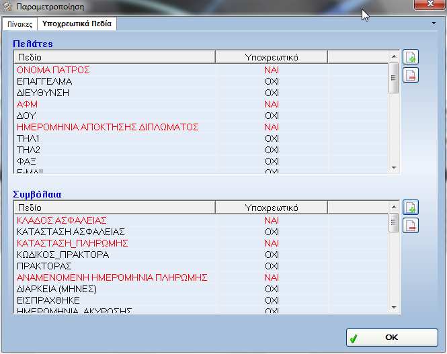Select ΗΜΕΡΟΜΗΝΙΑ ΑΠΟΚΤΗΣΗΣ ΔΙΠΛΩΜΑΤΟΣ row
Image resolution: width=447 pixels, height=354 pixels.
pos(201,127)
